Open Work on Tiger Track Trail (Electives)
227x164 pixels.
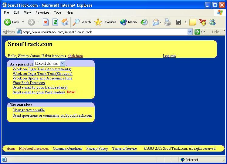[42, 74]
